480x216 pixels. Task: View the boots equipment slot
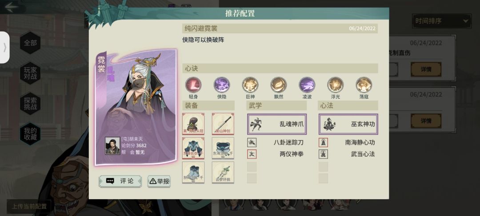click(x=193, y=172)
